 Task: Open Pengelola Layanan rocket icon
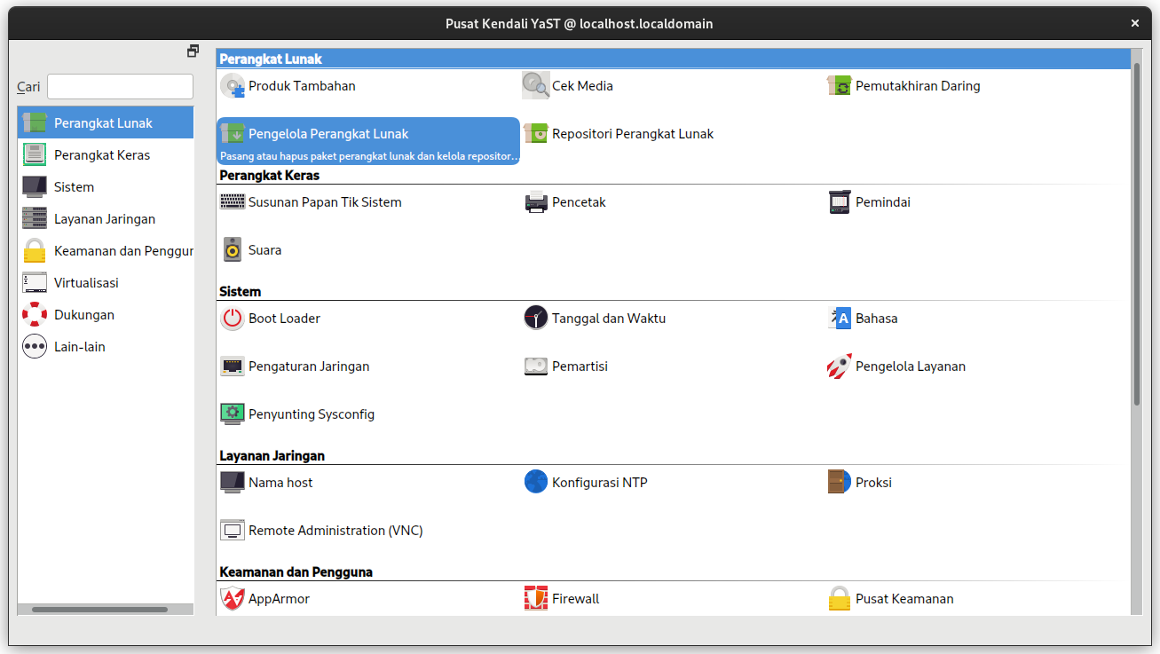tap(840, 366)
